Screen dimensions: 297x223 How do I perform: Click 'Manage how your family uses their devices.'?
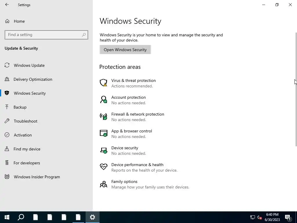coord(150,187)
